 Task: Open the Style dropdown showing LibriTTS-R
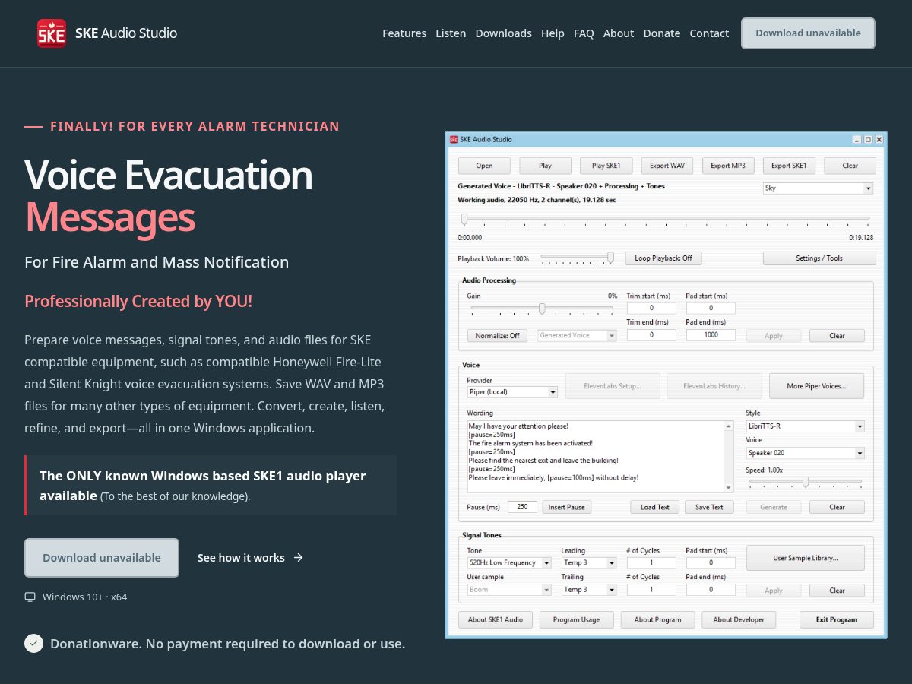805,426
